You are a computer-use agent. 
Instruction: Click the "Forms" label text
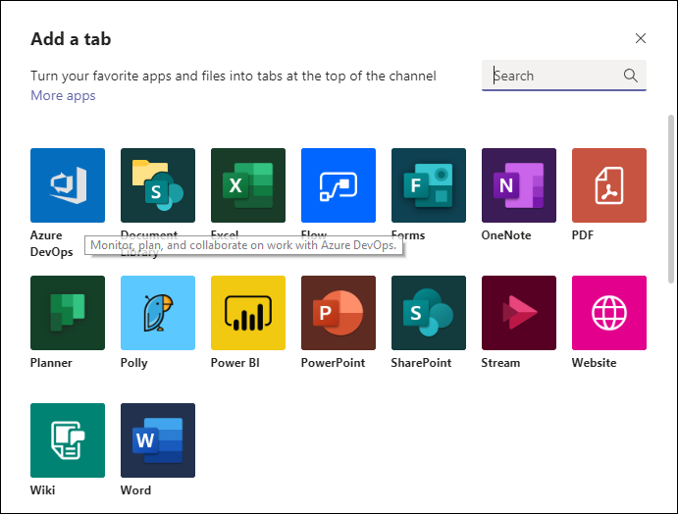(x=408, y=235)
